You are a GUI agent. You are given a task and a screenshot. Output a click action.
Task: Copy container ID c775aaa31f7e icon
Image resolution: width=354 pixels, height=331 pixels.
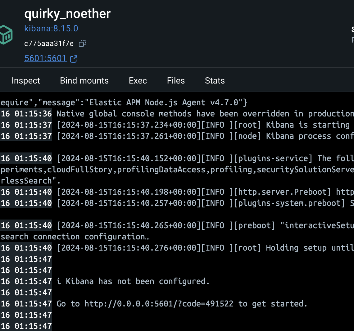coord(82,43)
